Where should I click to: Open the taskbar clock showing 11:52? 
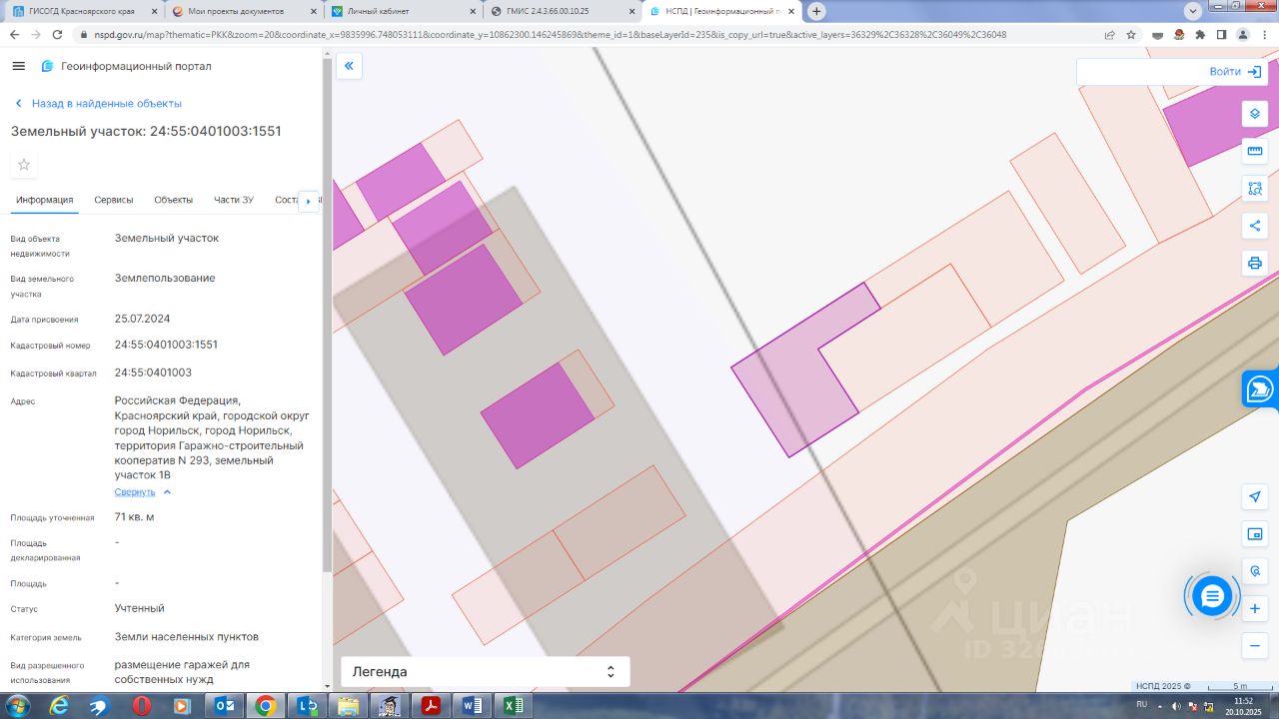[x=1243, y=706]
